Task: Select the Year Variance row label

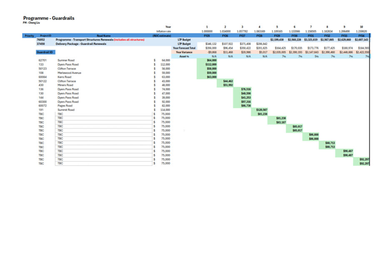Action: coord(184,52)
